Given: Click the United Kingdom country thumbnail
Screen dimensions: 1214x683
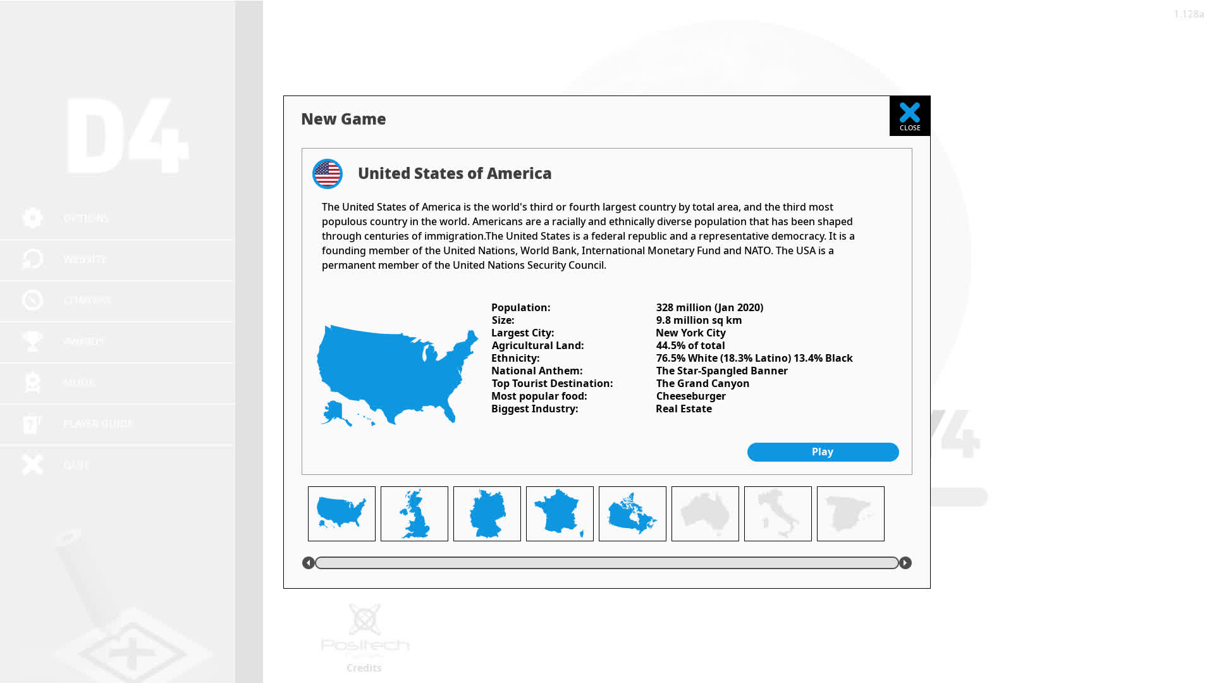Looking at the screenshot, I should pyautogui.click(x=414, y=514).
